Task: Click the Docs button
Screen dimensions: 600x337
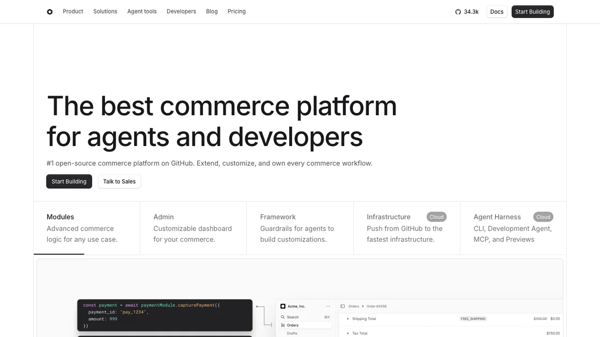Action: (x=497, y=12)
